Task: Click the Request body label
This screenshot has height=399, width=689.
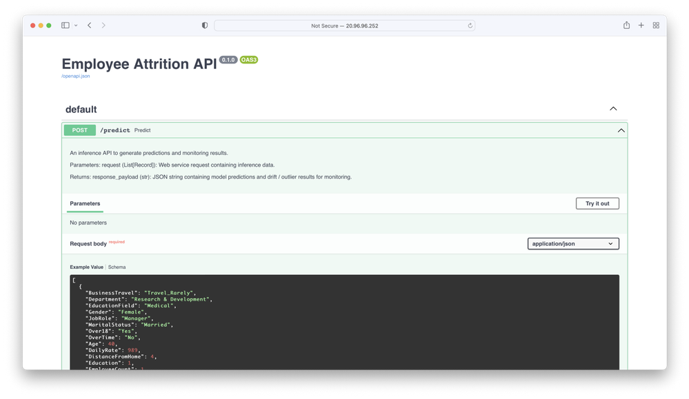Action: tap(88, 244)
